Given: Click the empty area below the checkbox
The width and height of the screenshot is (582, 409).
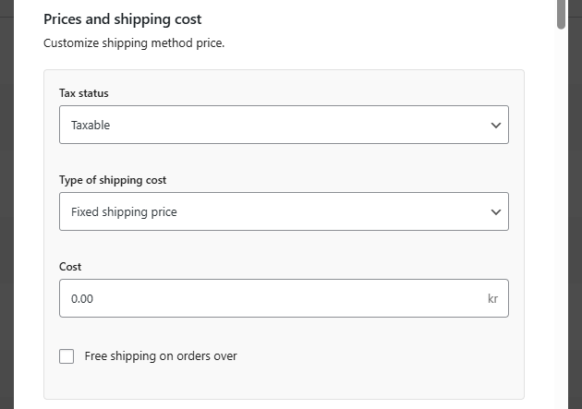Looking at the screenshot, I should click(277, 383).
